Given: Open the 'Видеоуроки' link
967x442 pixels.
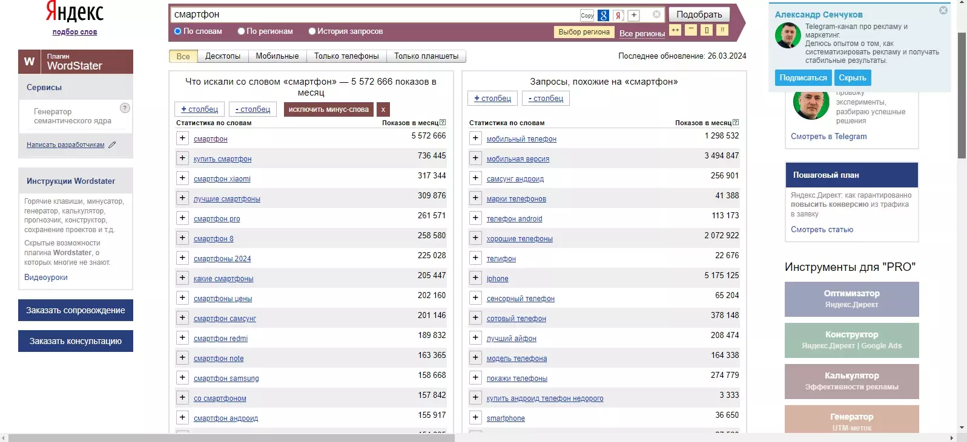Looking at the screenshot, I should point(46,278).
